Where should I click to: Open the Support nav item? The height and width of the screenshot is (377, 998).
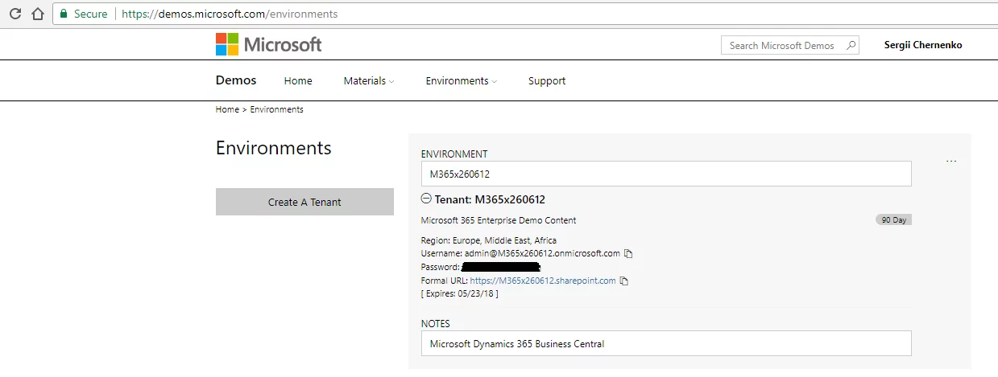point(547,80)
